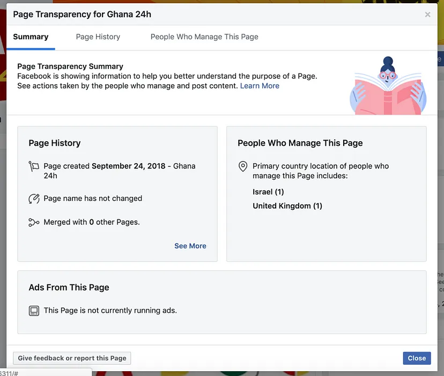
Task: Close the Page Transparency dialog with the X
Action: pos(427,14)
